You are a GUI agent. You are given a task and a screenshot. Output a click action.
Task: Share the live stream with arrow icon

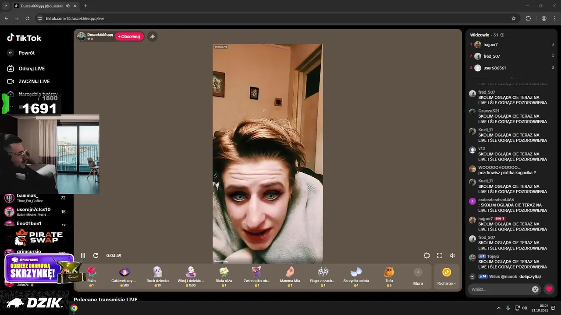(152, 36)
